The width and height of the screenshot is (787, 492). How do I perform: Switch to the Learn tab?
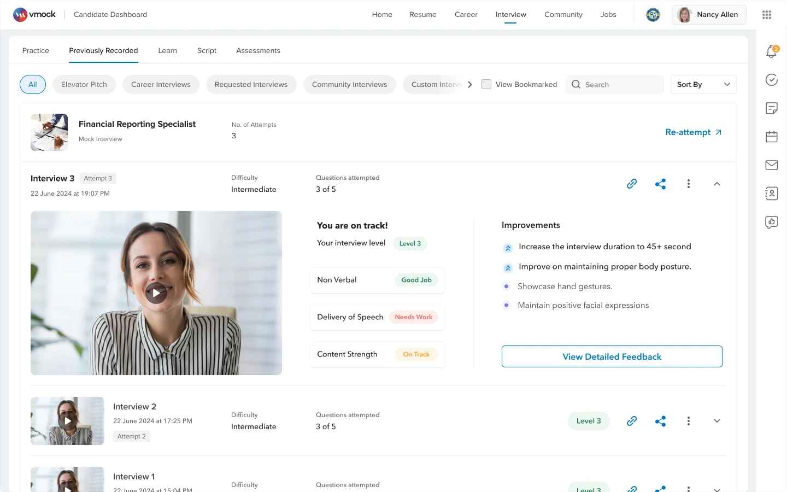tap(167, 50)
